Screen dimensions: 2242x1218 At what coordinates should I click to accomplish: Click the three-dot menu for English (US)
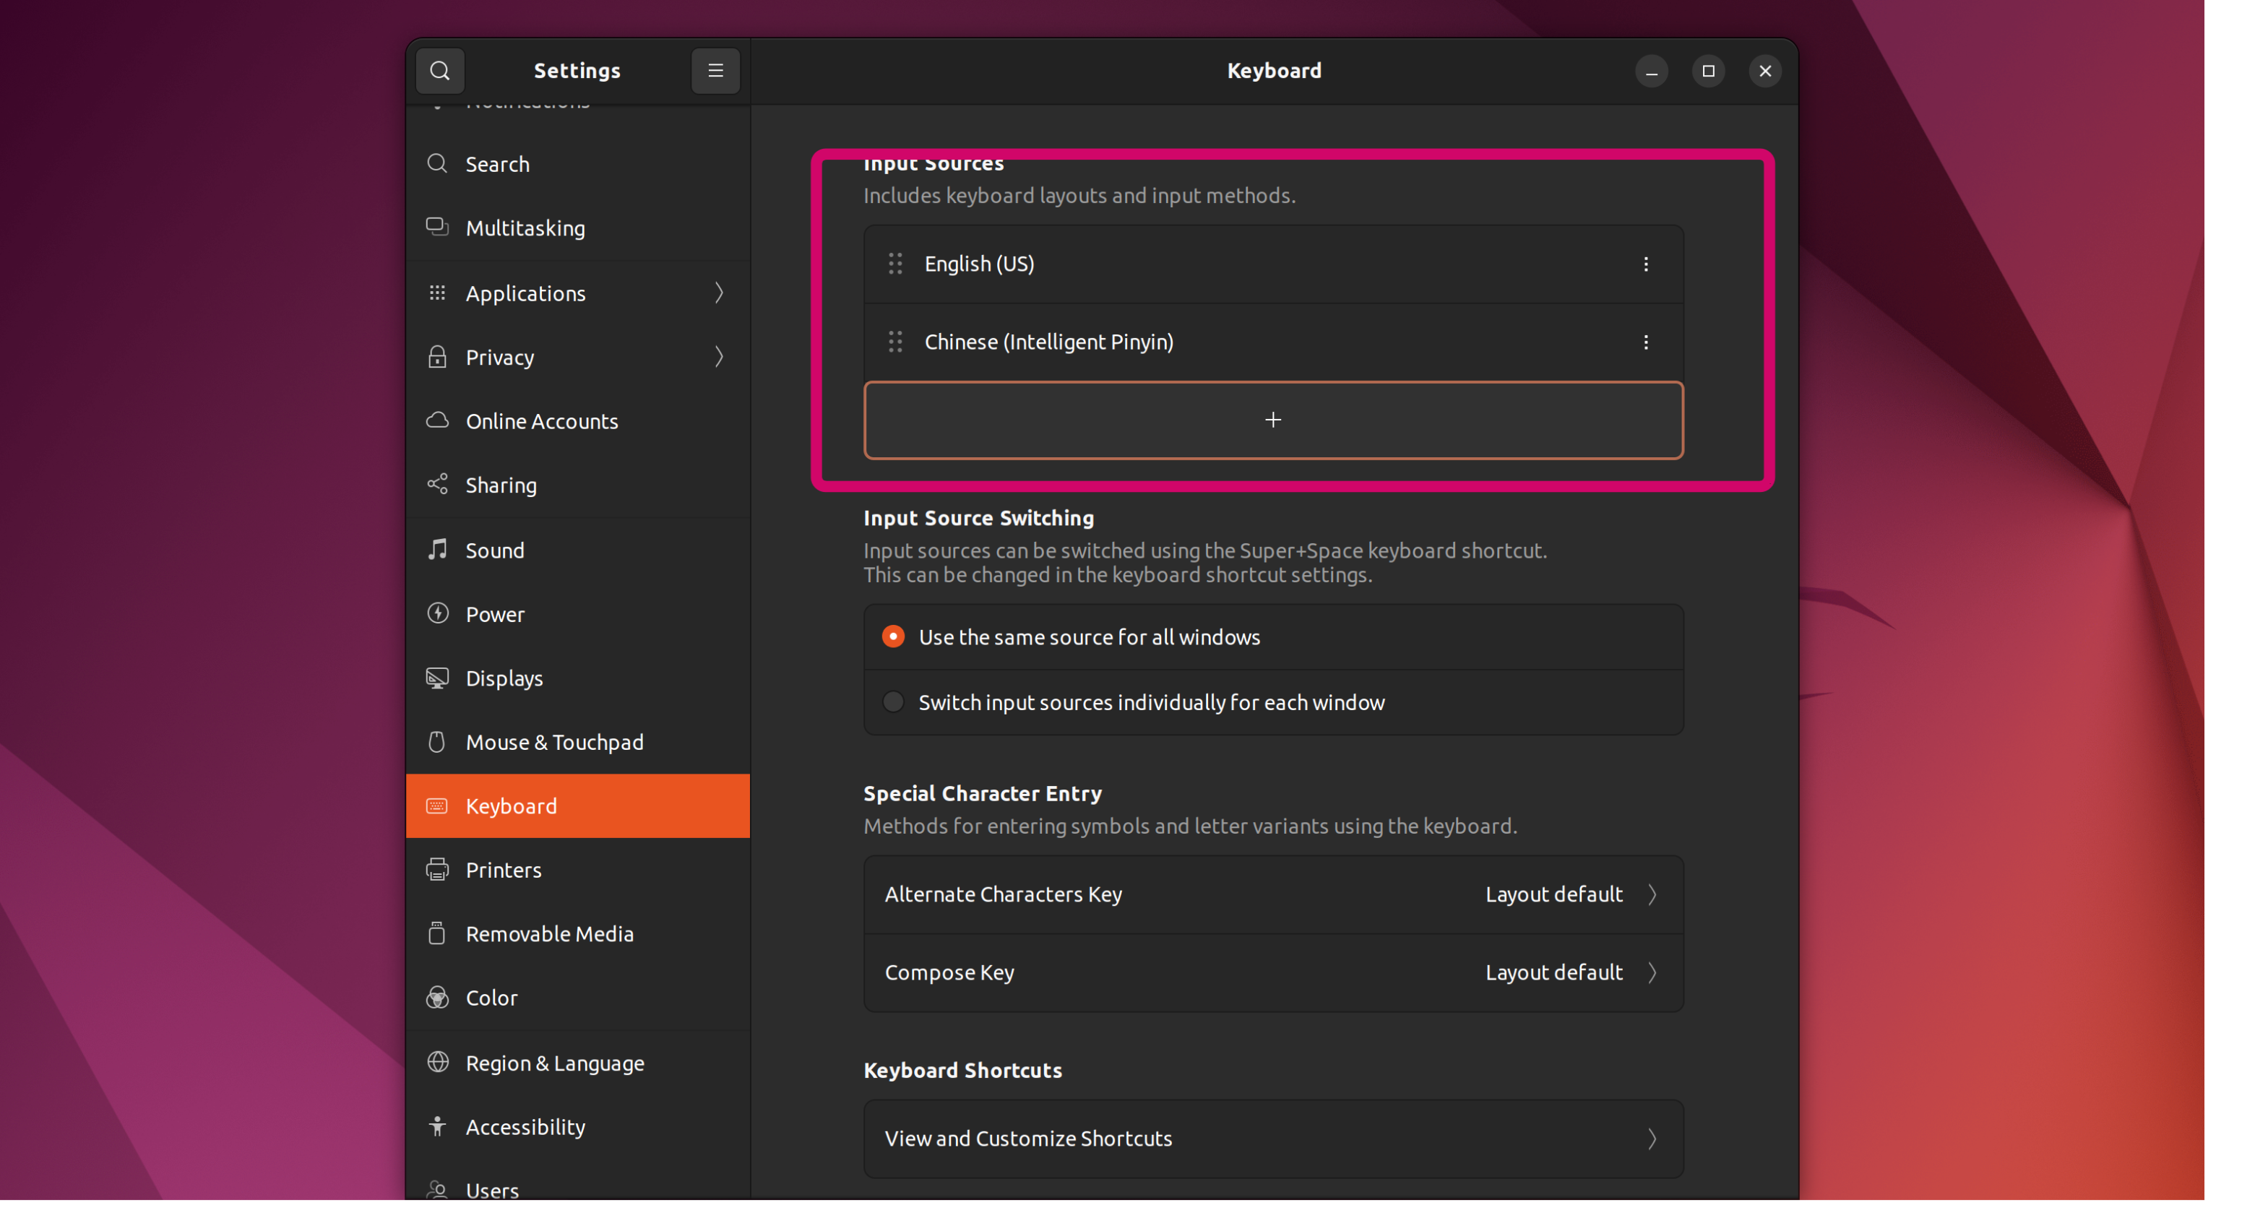point(1645,264)
